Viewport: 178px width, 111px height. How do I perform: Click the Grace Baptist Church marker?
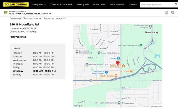coord(99,53)
